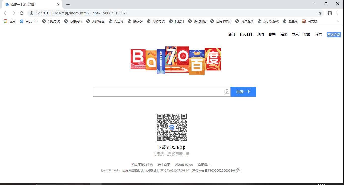This screenshot has width=344, height=185.
Task: Click the 京ICP证030173号 text
Action: pyautogui.click(x=173, y=170)
